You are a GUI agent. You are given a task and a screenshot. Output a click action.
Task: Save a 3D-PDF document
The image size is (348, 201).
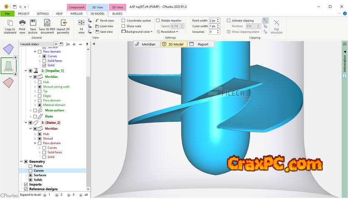click(47, 27)
